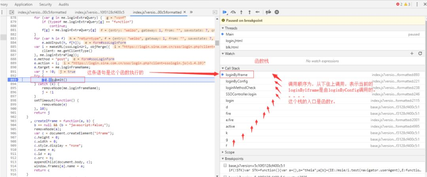
Task: Close the active index.js formatted tab
Action: coord(185,12)
